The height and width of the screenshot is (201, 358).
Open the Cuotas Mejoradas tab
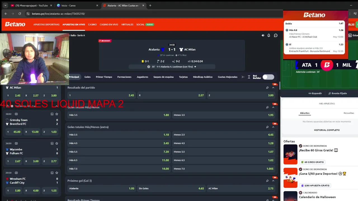[227, 77]
